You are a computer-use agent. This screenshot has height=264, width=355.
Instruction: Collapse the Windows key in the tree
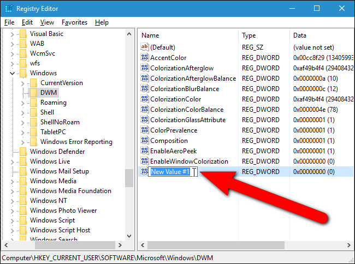[x=12, y=73]
